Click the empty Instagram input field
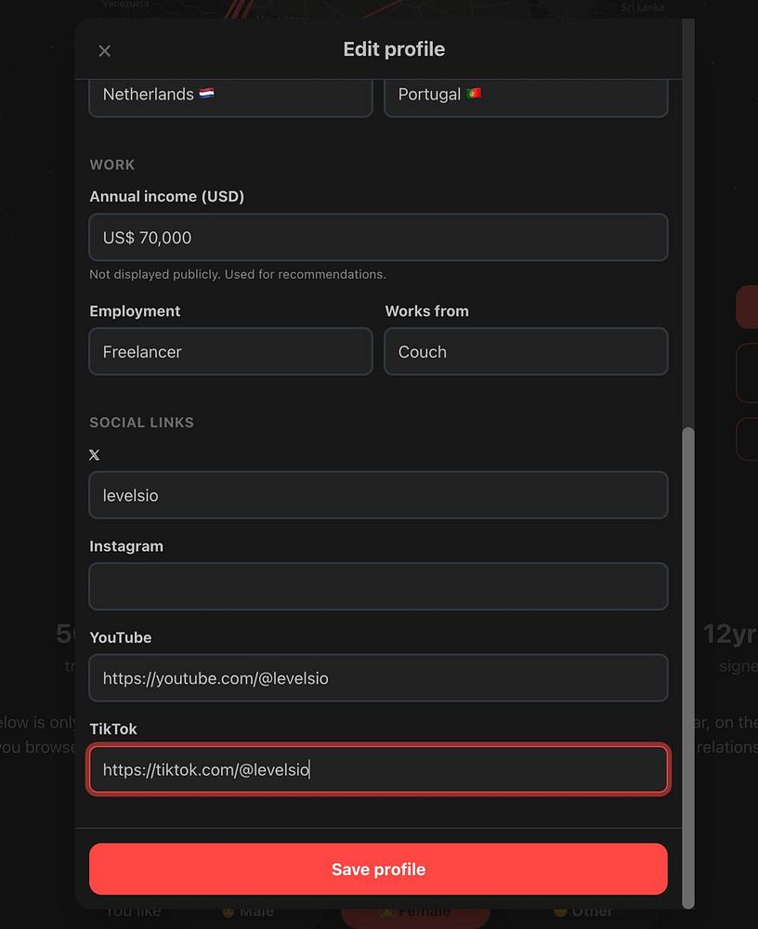The width and height of the screenshot is (758, 929). [378, 586]
